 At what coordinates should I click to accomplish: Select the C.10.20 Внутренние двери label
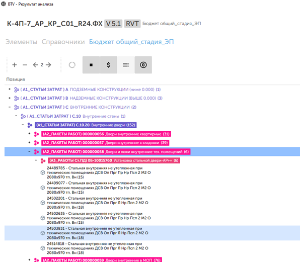[x=86, y=125]
